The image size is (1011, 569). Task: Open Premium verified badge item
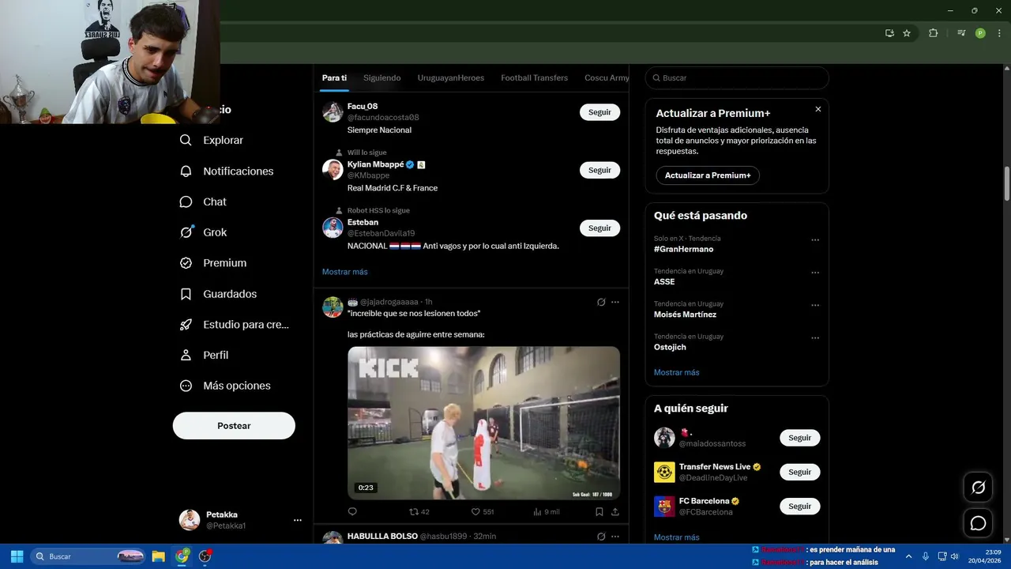(x=212, y=263)
